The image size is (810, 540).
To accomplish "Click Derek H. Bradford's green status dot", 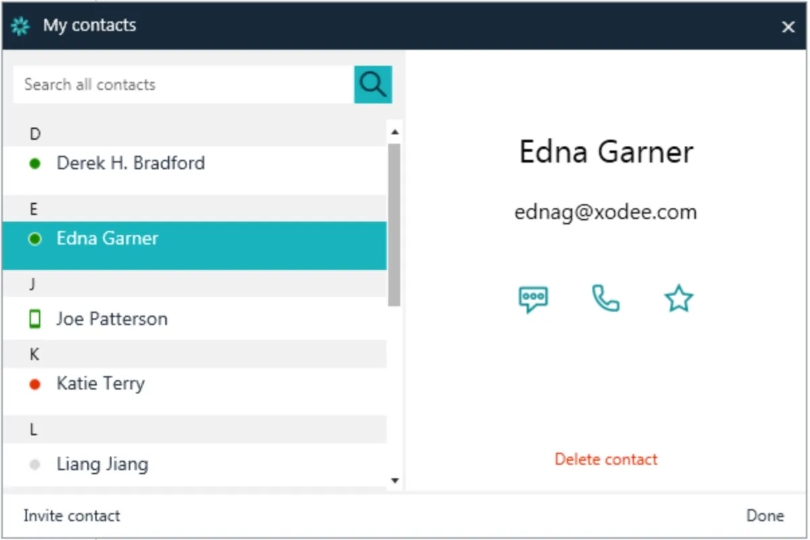I will (x=35, y=163).
